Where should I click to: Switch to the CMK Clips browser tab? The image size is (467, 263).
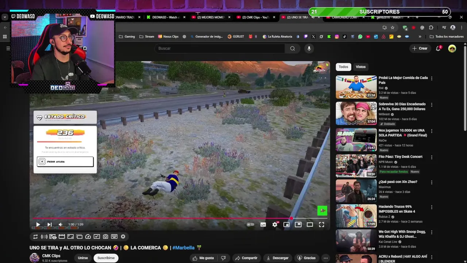coord(256,17)
